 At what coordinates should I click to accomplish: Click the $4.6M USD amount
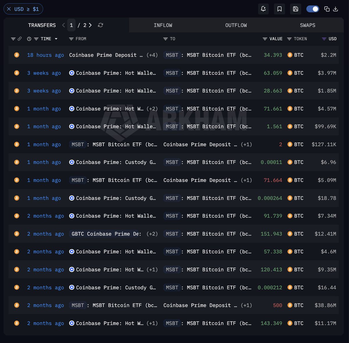[328, 252]
